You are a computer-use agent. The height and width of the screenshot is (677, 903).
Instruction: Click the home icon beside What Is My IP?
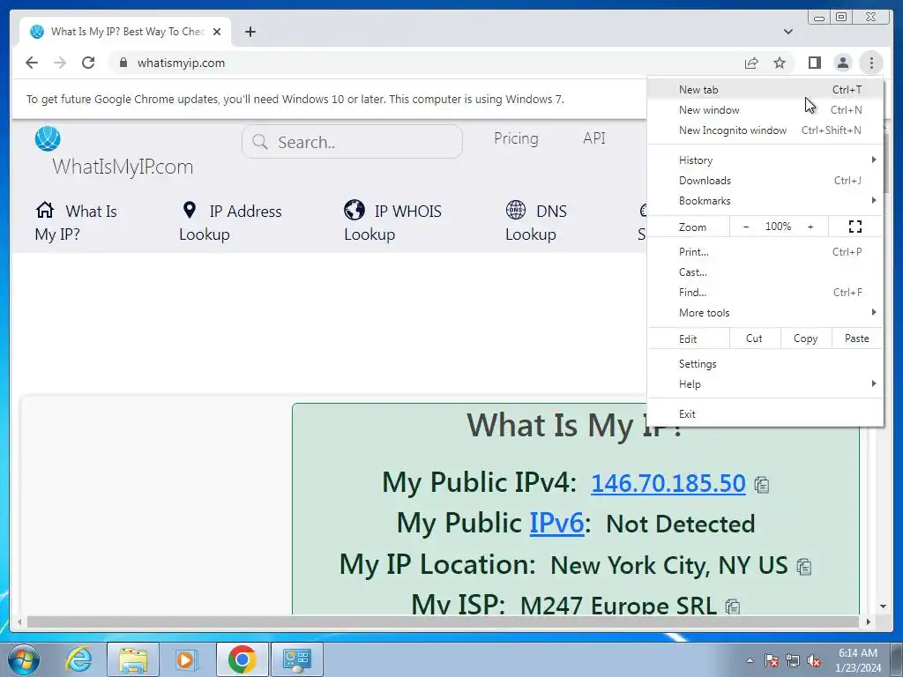pos(45,210)
